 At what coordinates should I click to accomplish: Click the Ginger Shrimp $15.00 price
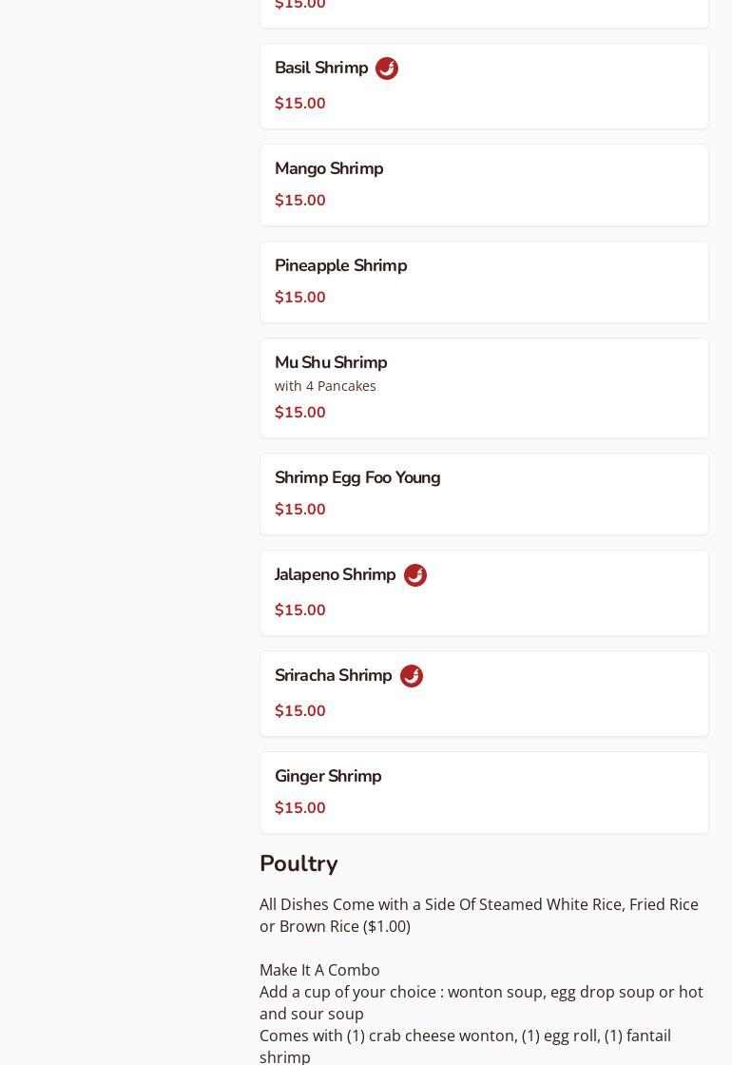pyautogui.click(x=300, y=808)
